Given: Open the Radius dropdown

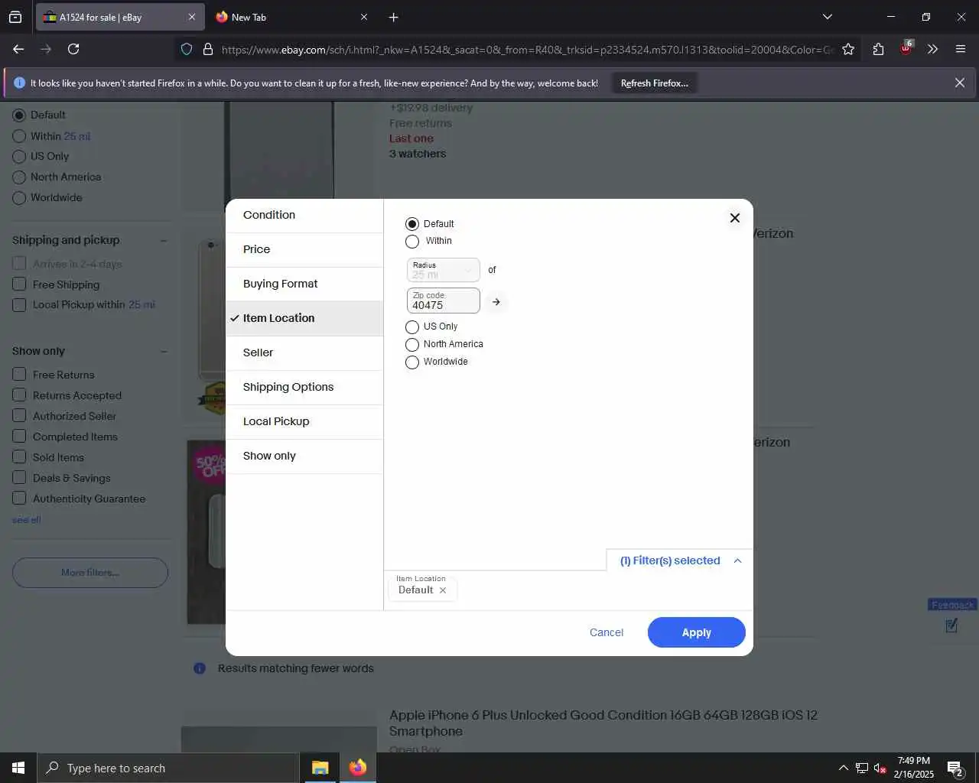Looking at the screenshot, I should 443,270.
